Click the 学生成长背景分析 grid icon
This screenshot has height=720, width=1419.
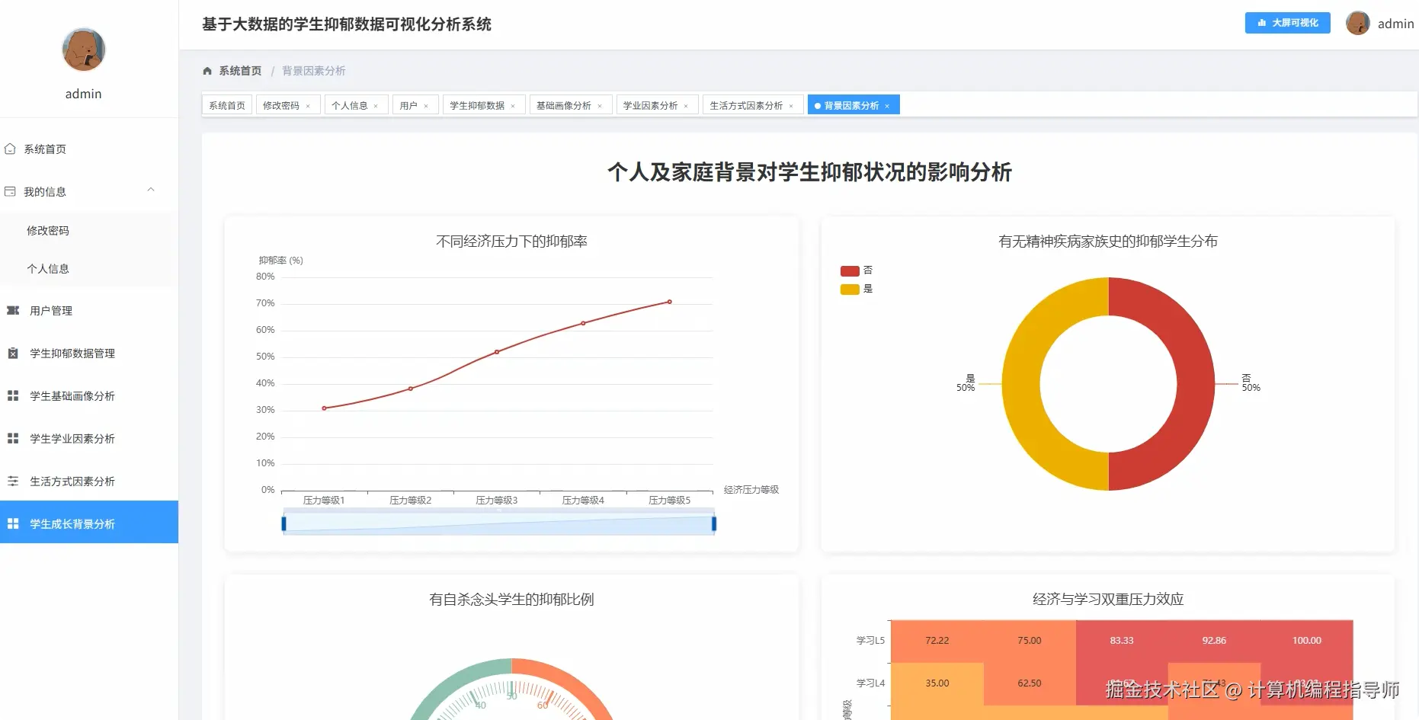[x=13, y=523]
